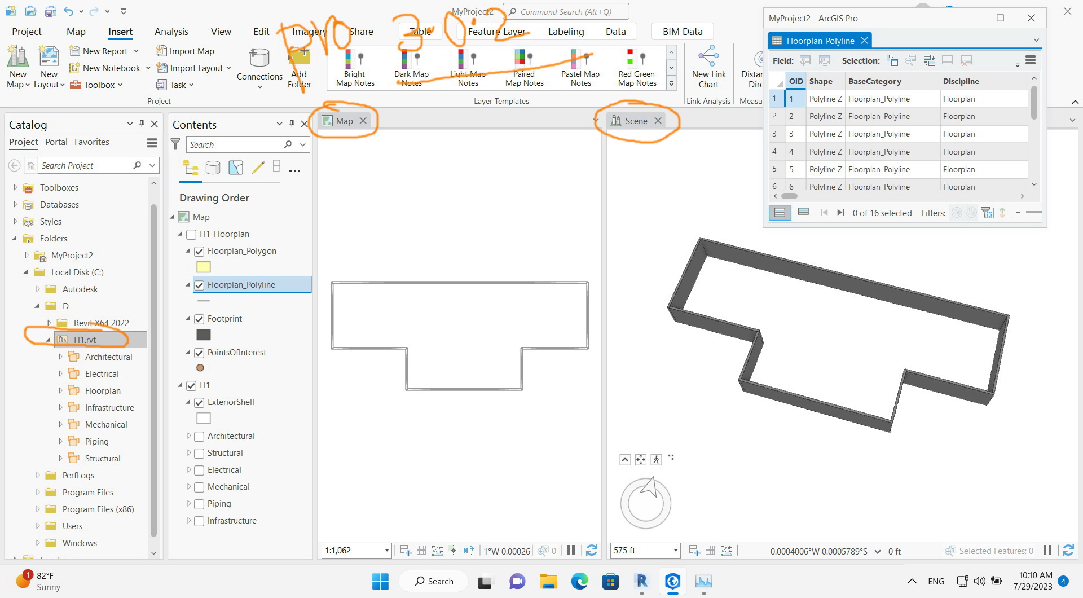Refresh the map view via status bar icon
Image resolution: width=1083 pixels, height=598 pixels.
pyautogui.click(x=592, y=550)
